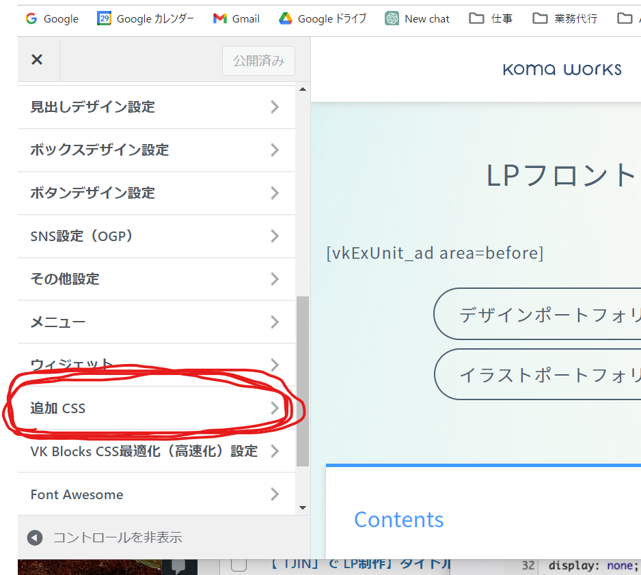The height and width of the screenshot is (575, 641).
Task: Open Google ドライブ bookmark
Action: coord(322,18)
